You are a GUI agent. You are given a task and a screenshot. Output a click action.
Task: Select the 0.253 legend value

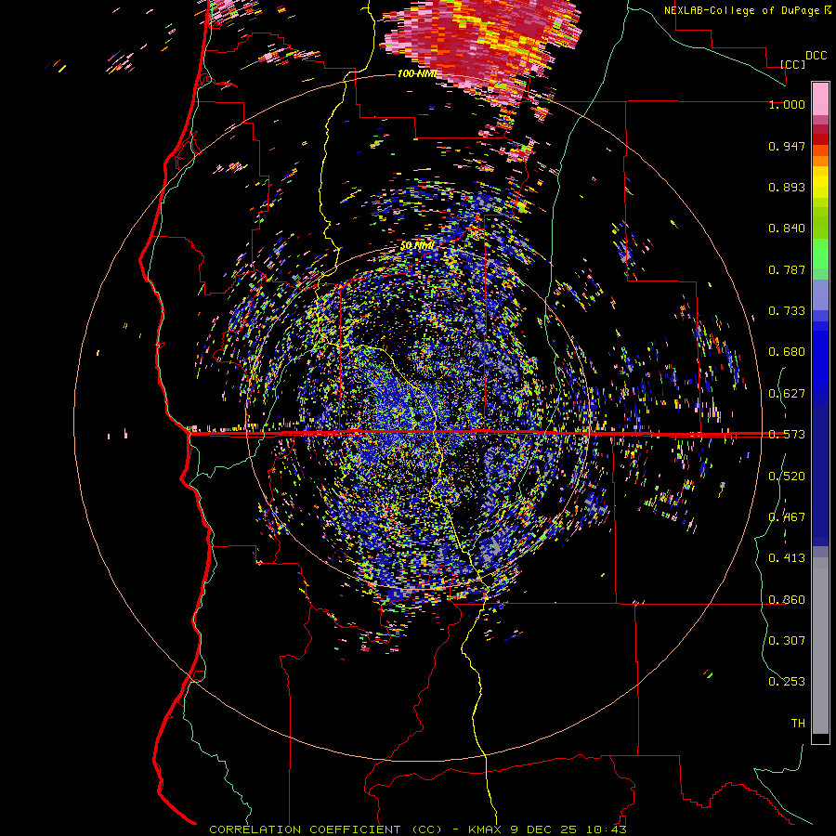coord(787,682)
